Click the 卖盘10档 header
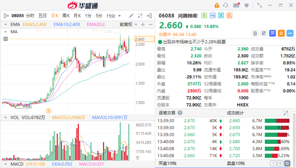296x168 pixels. 236,163
